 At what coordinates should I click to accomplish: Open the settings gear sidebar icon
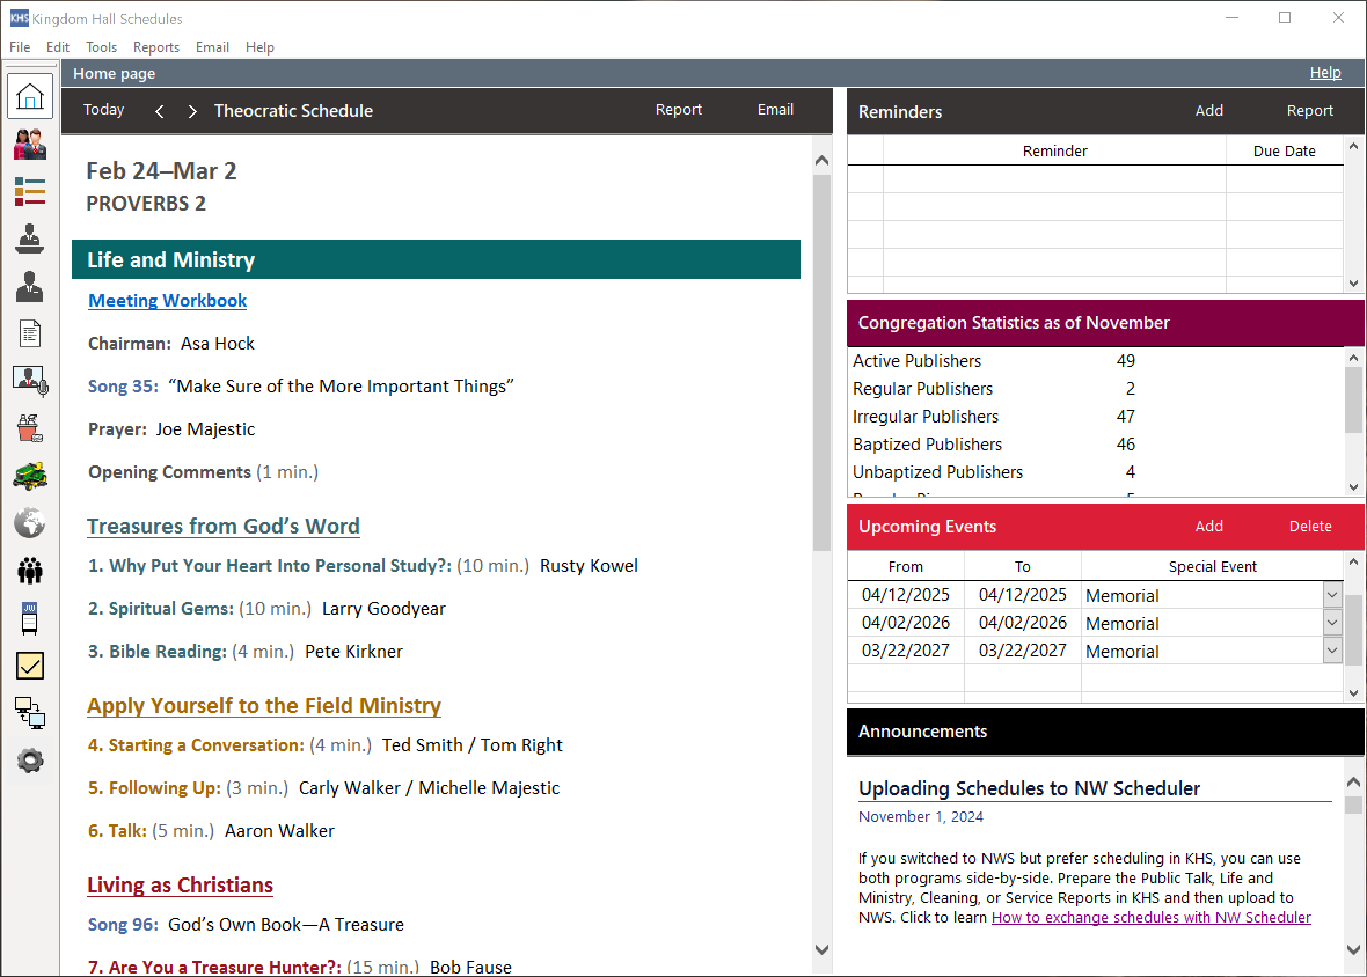30,761
